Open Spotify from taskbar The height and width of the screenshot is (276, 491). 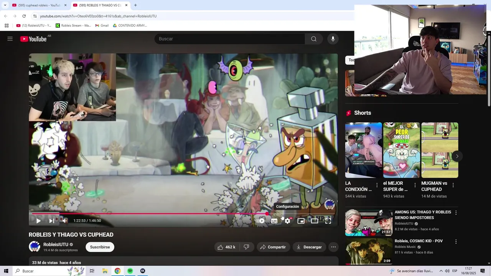point(130,271)
